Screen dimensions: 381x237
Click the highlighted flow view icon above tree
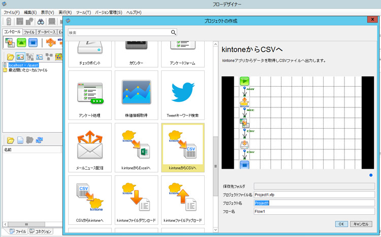tap(20, 57)
